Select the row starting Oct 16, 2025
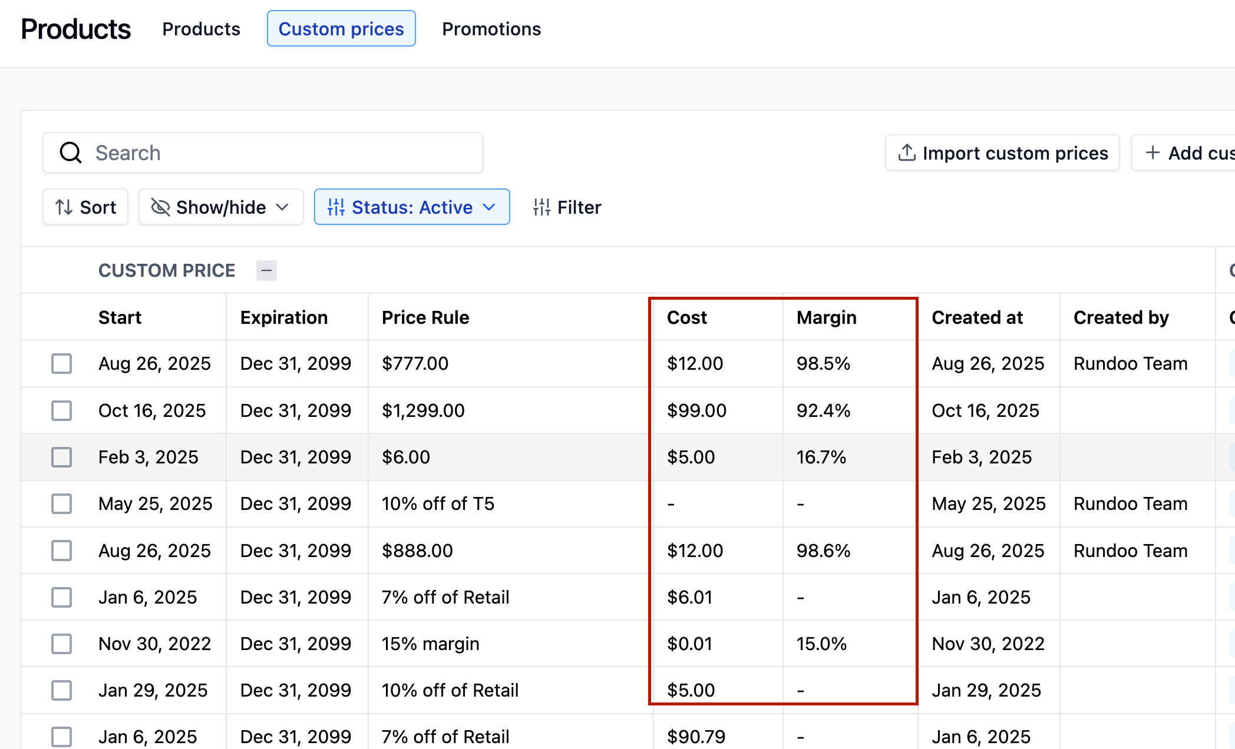This screenshot has height=749, width=1235. pyautogui.click(x=61, y=410)
